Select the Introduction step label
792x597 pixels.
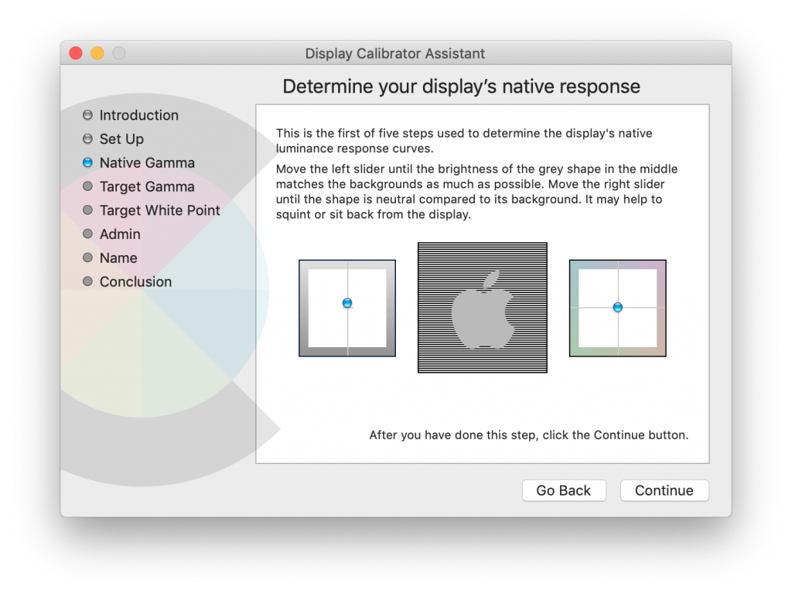pyautogui.click(x=139, y=115)
